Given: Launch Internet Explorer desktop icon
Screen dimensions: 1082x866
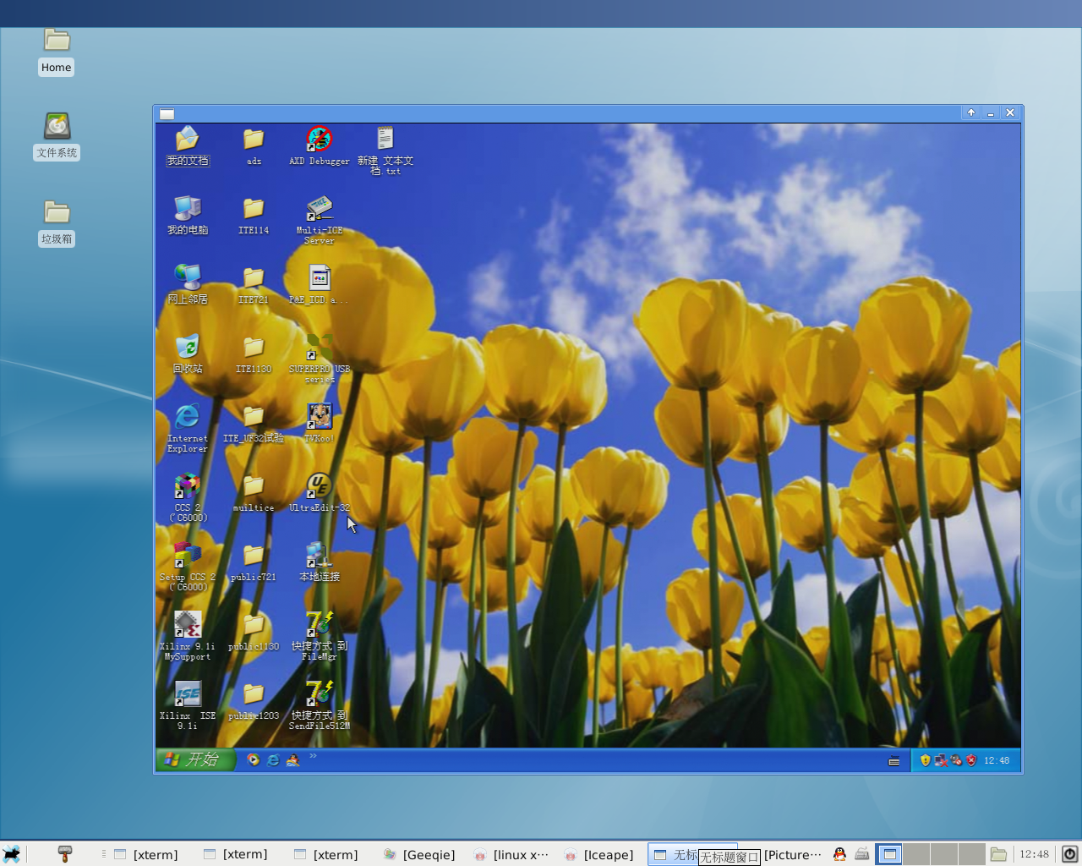Looking at the screenshot, I should point(187,428).
